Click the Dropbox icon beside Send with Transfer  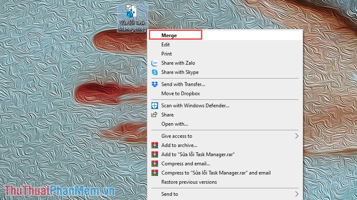(155, 84)
